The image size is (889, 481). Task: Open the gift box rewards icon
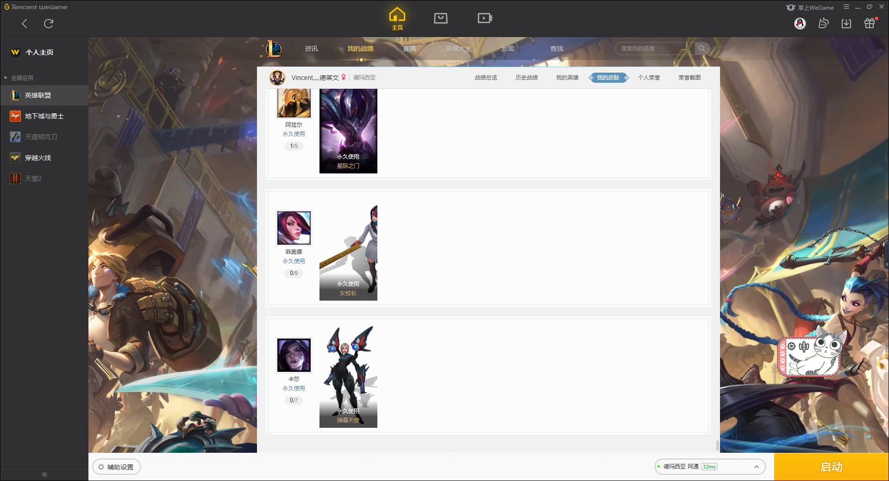click(x=870, y=23)
